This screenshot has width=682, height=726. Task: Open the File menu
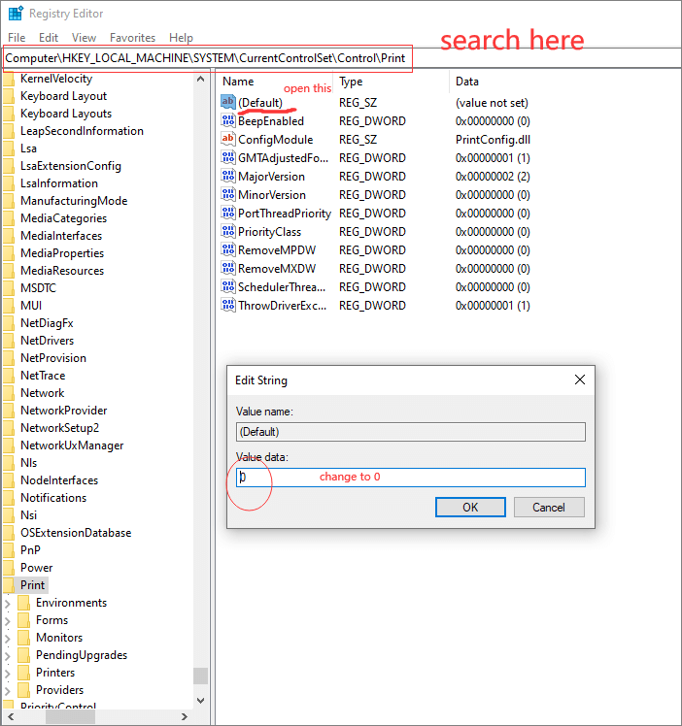pos(17,38)
